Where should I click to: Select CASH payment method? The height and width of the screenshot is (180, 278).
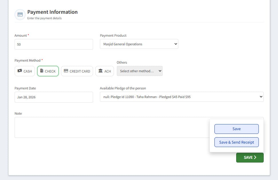tap(25, 71)
